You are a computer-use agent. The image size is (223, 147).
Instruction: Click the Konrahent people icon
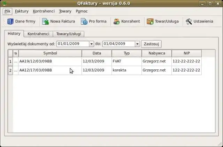tap(116, 21)
